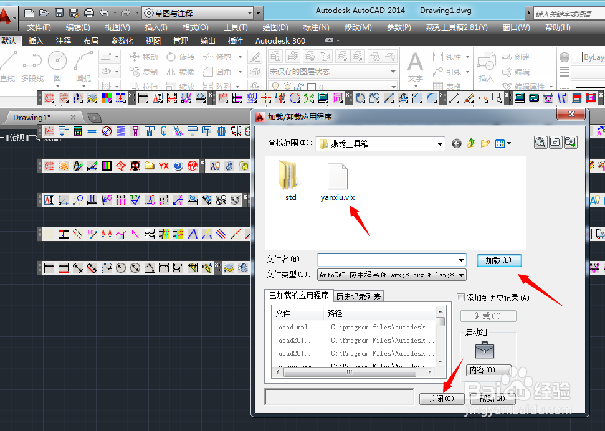
Task: Open the 燕秀工具箱2.81(Y) menu
Action: (x=457, y=27)
